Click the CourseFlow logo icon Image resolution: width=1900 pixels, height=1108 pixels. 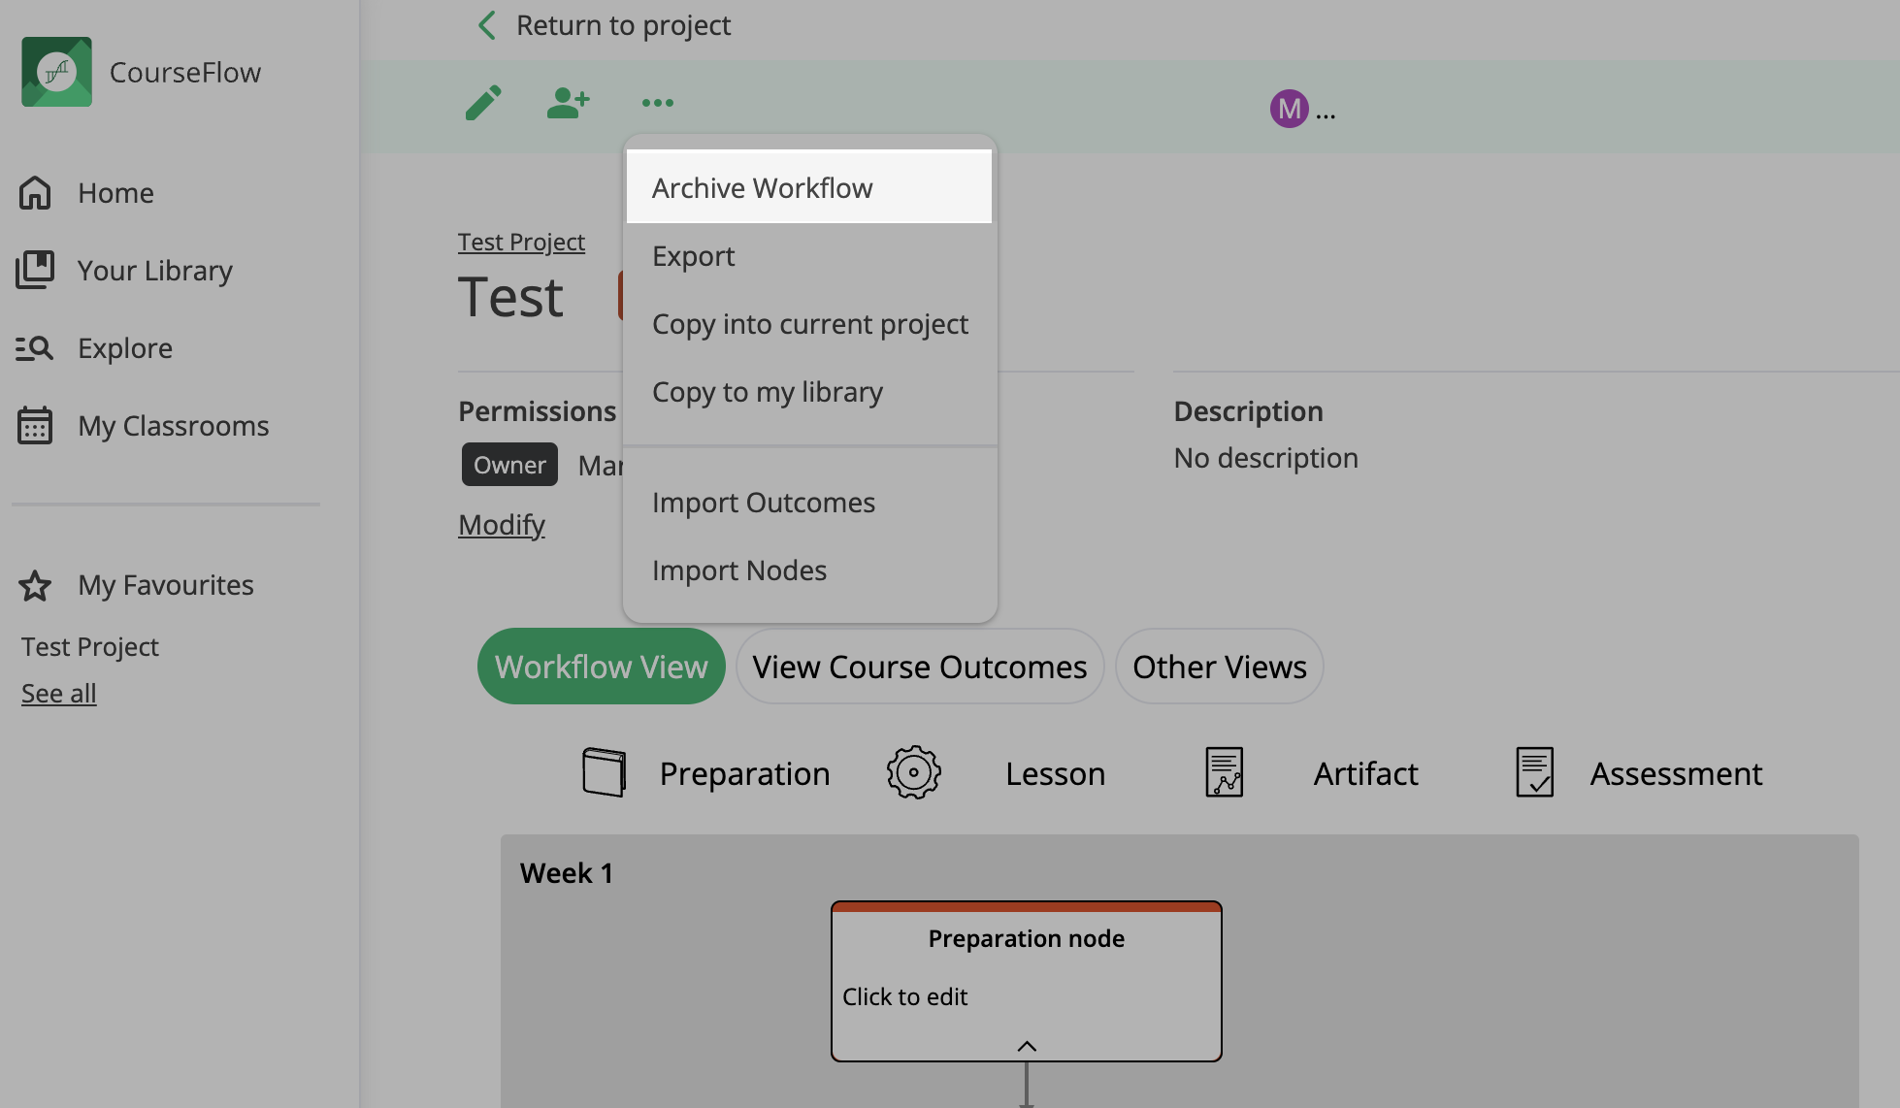(57, 72)
